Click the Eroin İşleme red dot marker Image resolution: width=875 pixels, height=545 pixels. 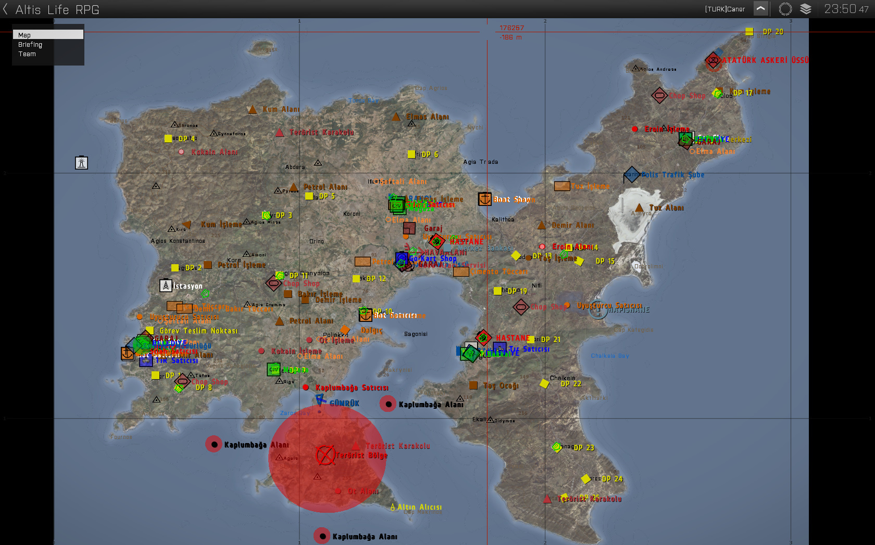pos(635,129)
